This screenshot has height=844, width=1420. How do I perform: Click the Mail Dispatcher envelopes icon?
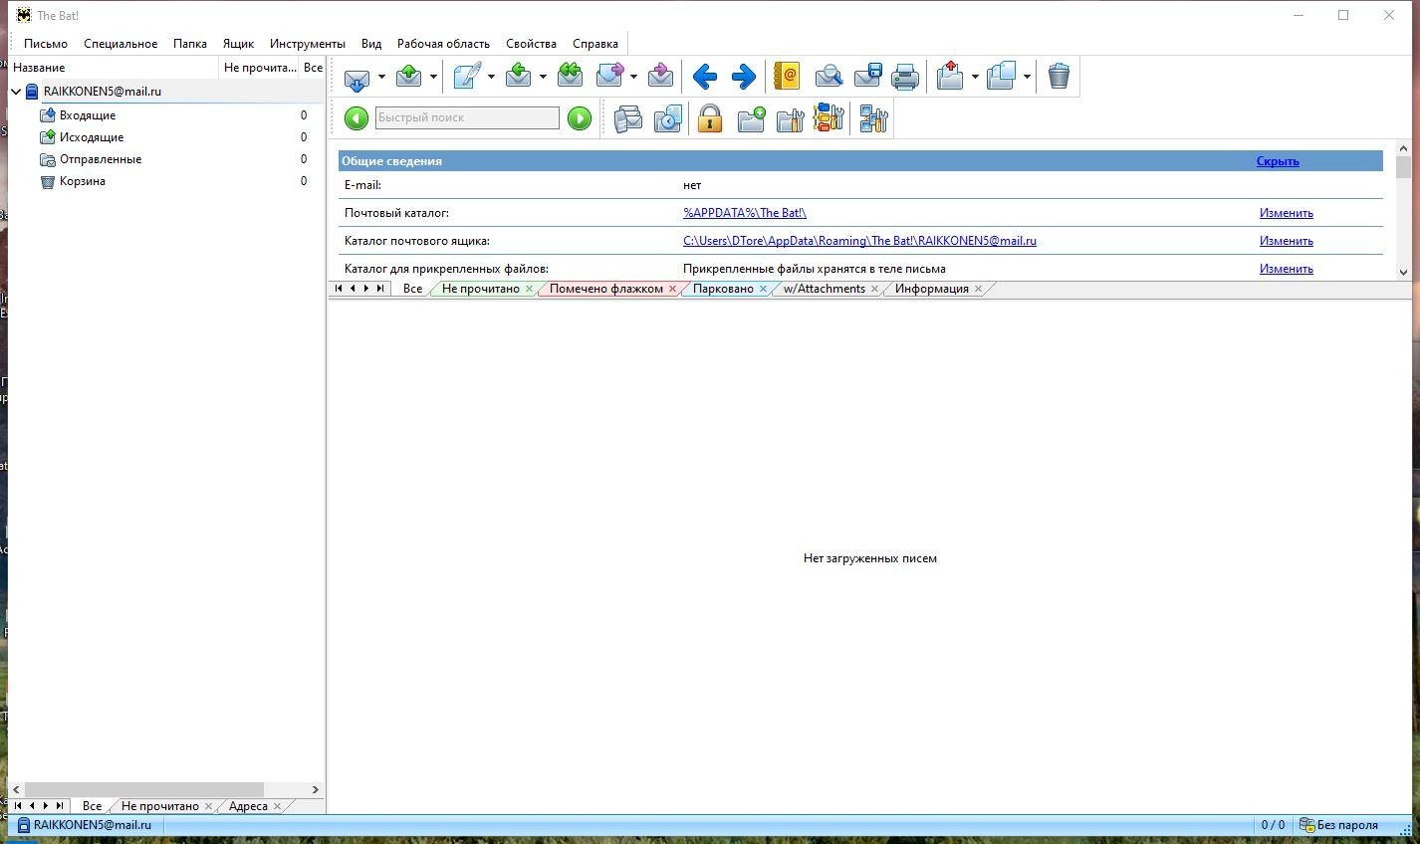pyautogui.click(x=627, y=118)
